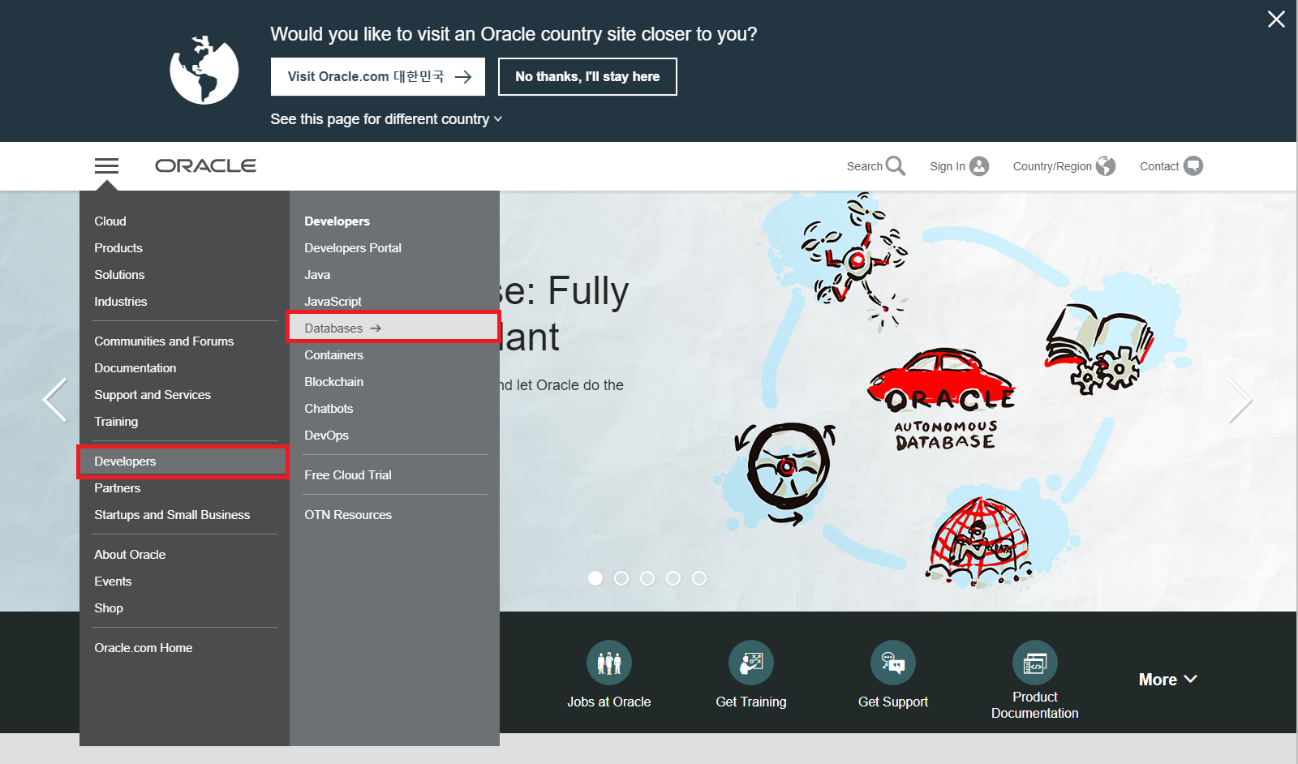Screen dimensions: 1298x764
Task: Click the Sign In user icon
Action: [979, 166]
